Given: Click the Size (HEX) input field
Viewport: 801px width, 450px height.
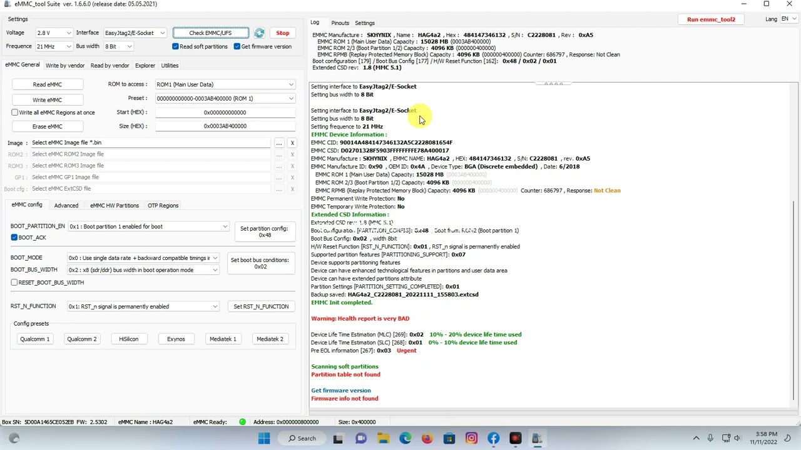Looking at the screenshot, I should tap(225, 126).
